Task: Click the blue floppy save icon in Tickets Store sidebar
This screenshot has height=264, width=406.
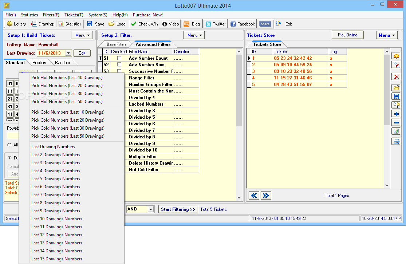Action: pyautogui.click(x=396, y=96)
